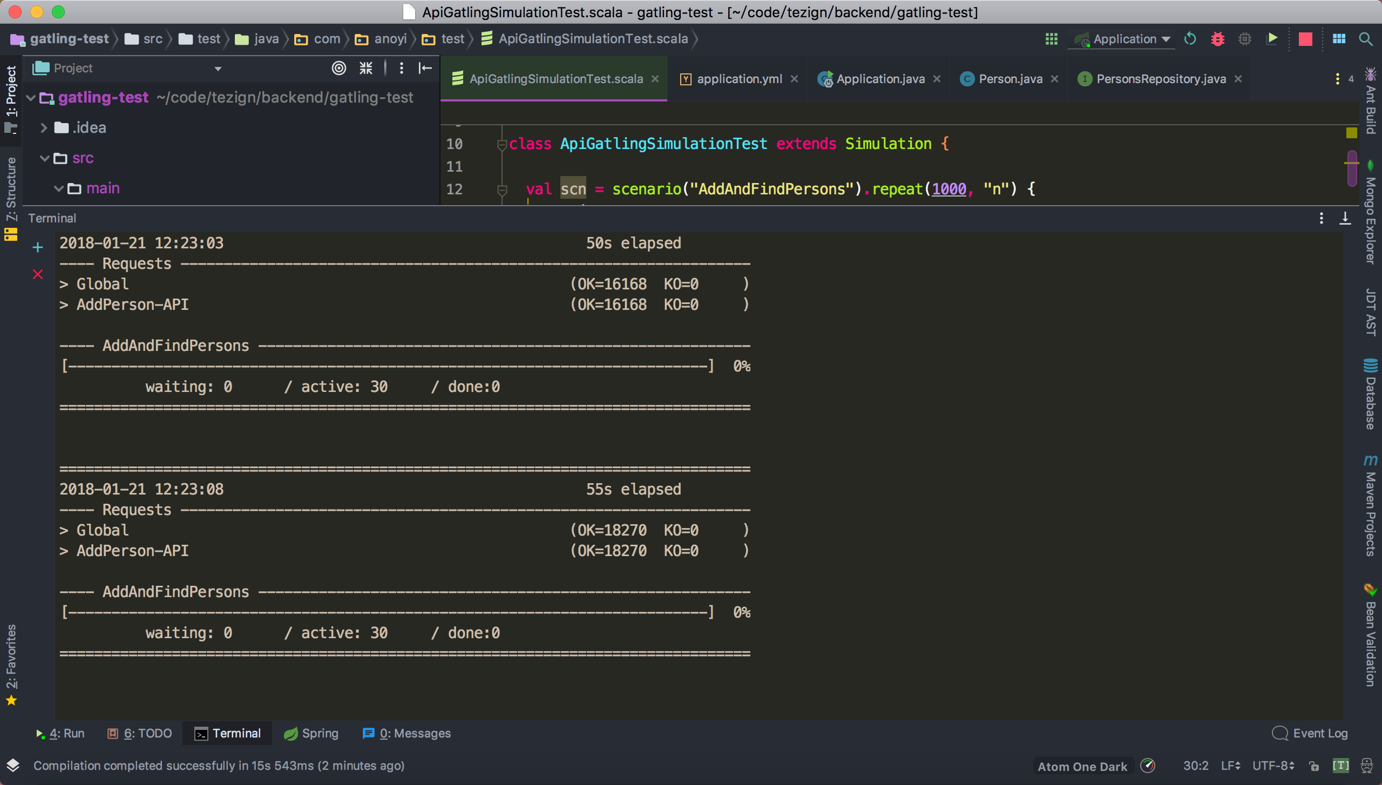Open the Project panel icon
Screen dimensions: 1382x785
tap(10, 97)
